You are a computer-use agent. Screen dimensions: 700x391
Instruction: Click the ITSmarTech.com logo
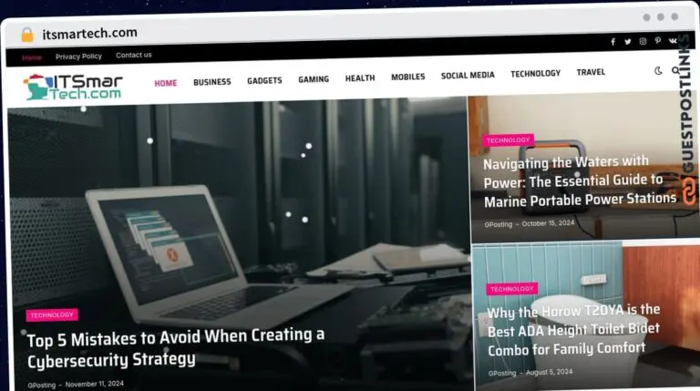[73, 87]
